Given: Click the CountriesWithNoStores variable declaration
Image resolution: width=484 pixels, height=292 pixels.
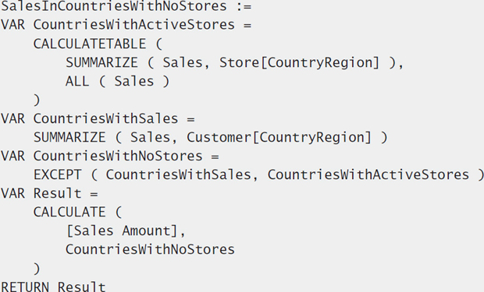Looking at the screenshot, I should (110, 157).
